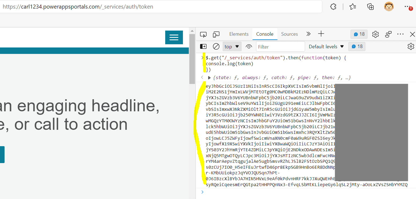Open the customize DevTools menu
Viewport: 416px width, 199px height.
point(400,34)
